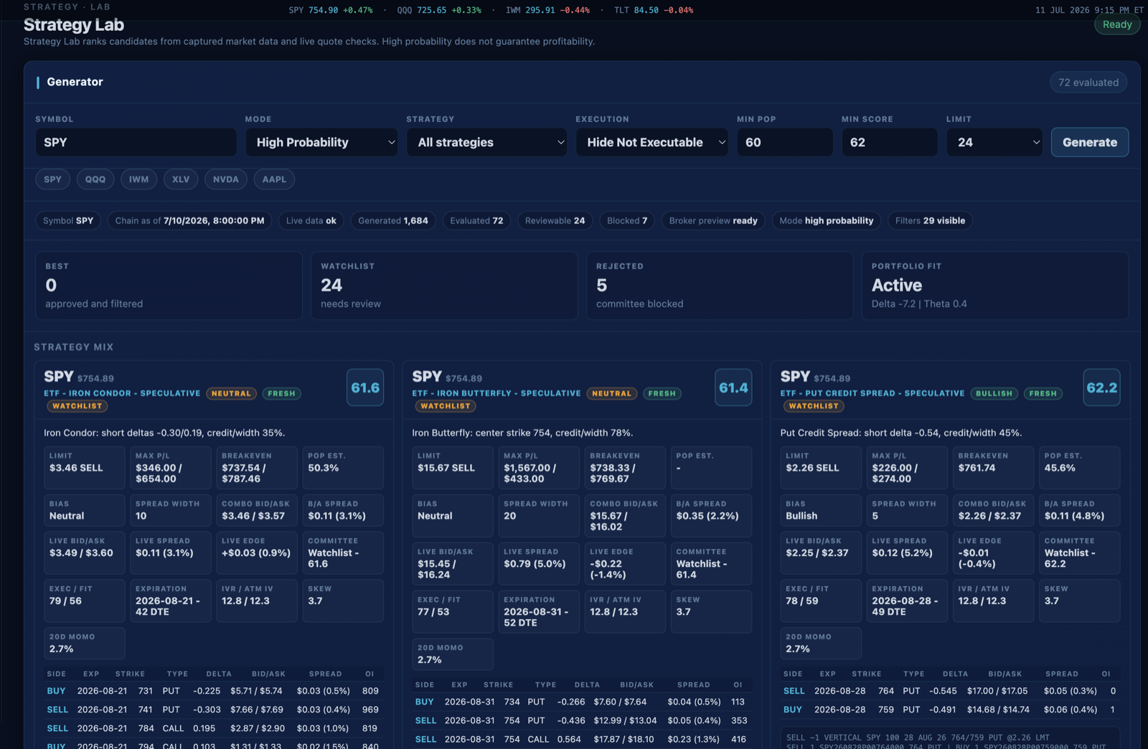The image size is (1148, 749).
Task: Click the BULLISH tag on Put Credit Spread card
Action: pos(994,393)
